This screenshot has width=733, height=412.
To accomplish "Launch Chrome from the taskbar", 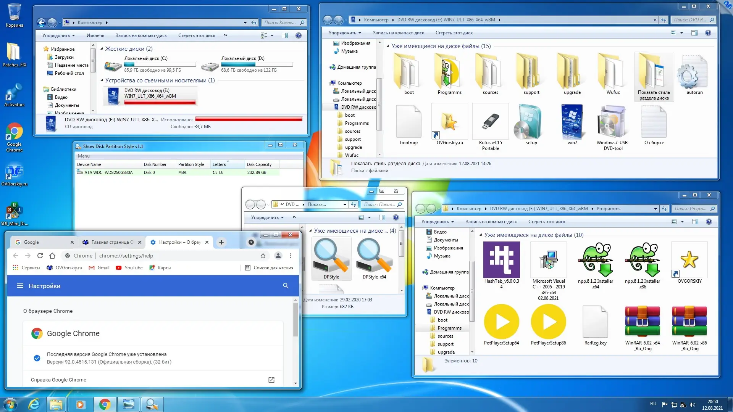I will coord(105,404).
